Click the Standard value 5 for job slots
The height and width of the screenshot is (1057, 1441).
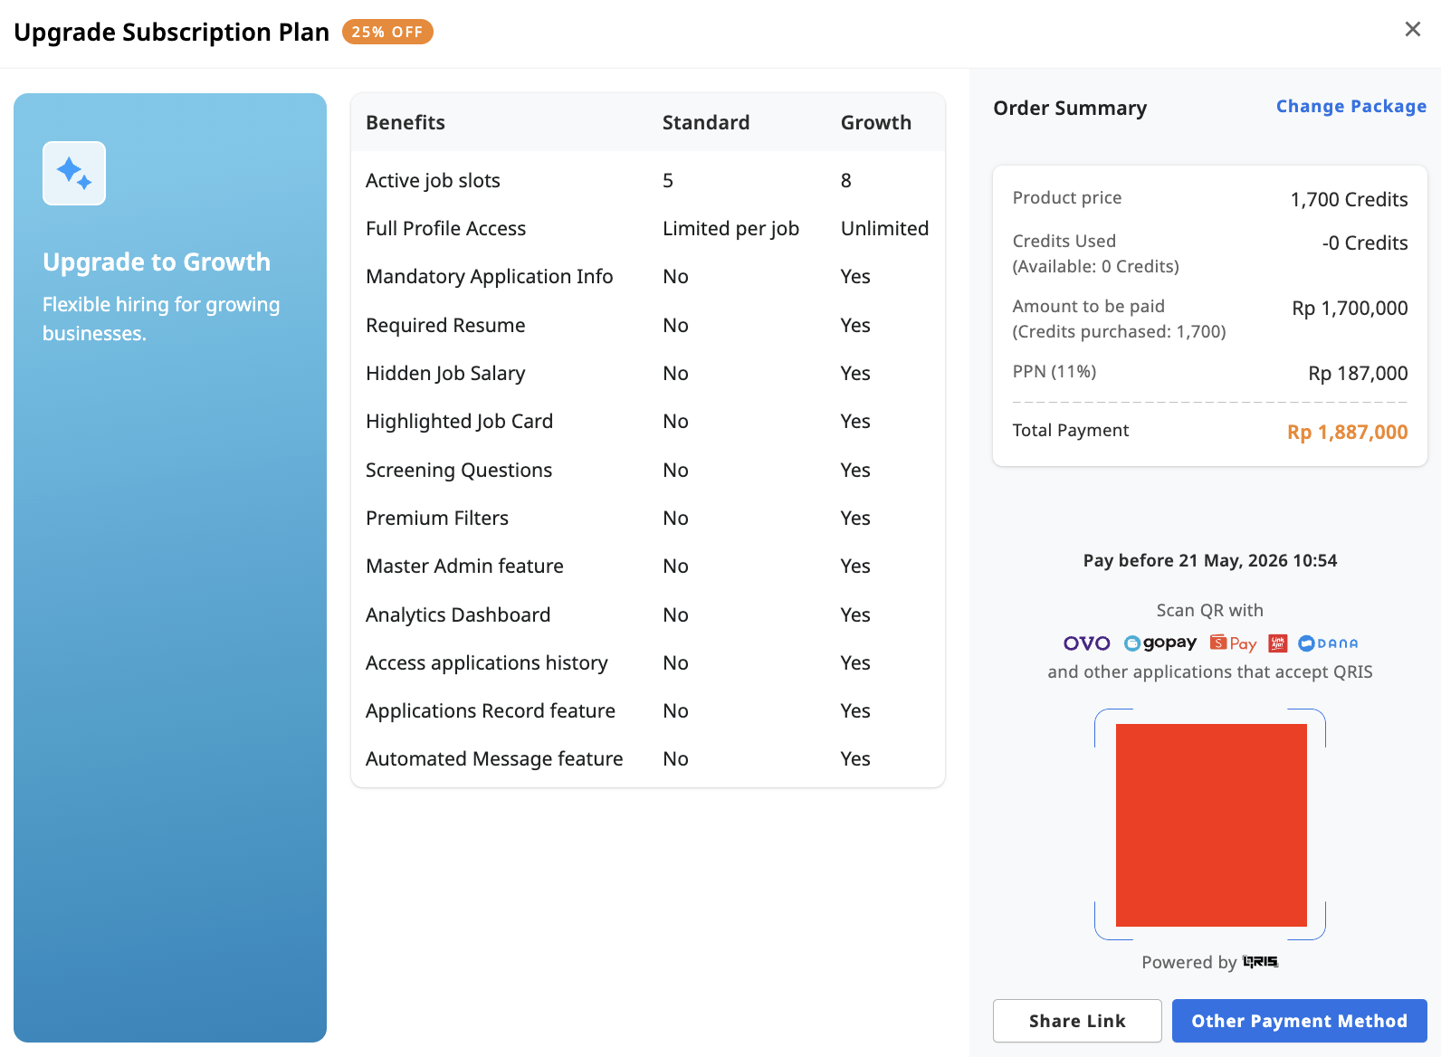tap(668, 181)
